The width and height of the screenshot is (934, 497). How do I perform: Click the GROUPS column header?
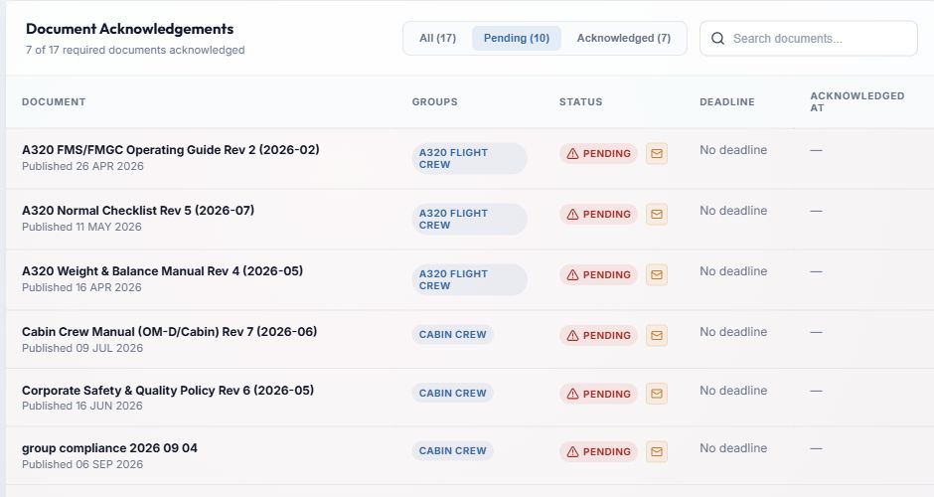(x=435, y=102)
